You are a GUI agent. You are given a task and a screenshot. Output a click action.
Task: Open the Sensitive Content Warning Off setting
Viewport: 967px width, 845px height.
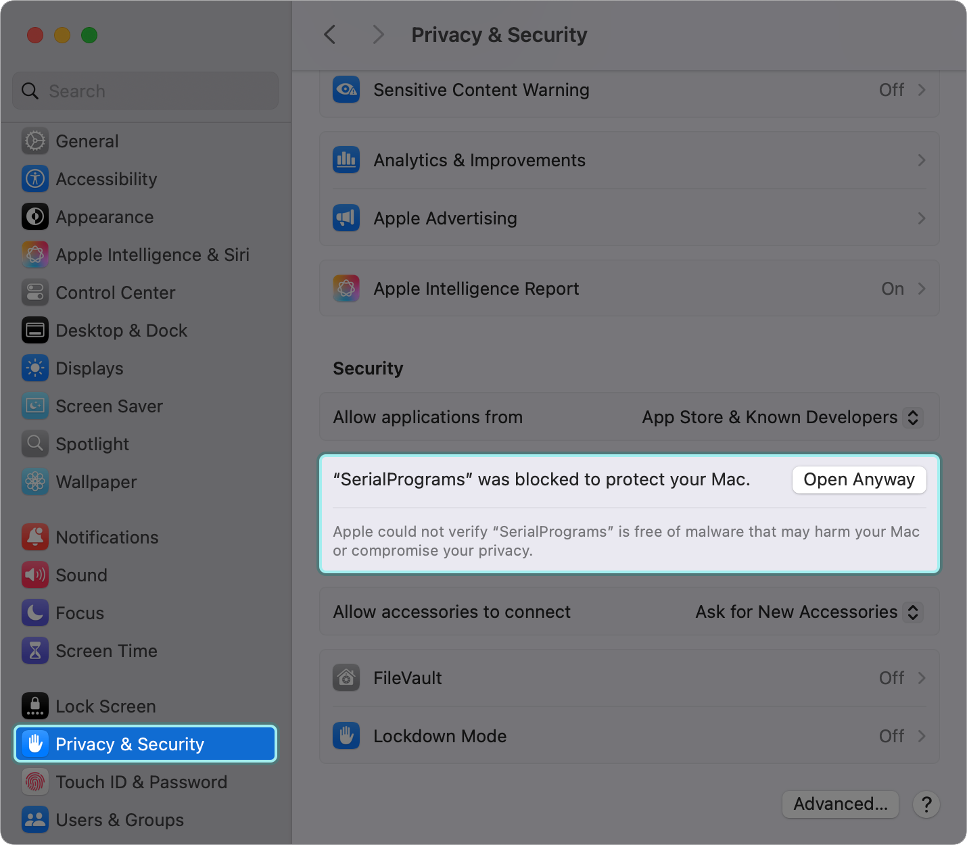coord(901,90)
